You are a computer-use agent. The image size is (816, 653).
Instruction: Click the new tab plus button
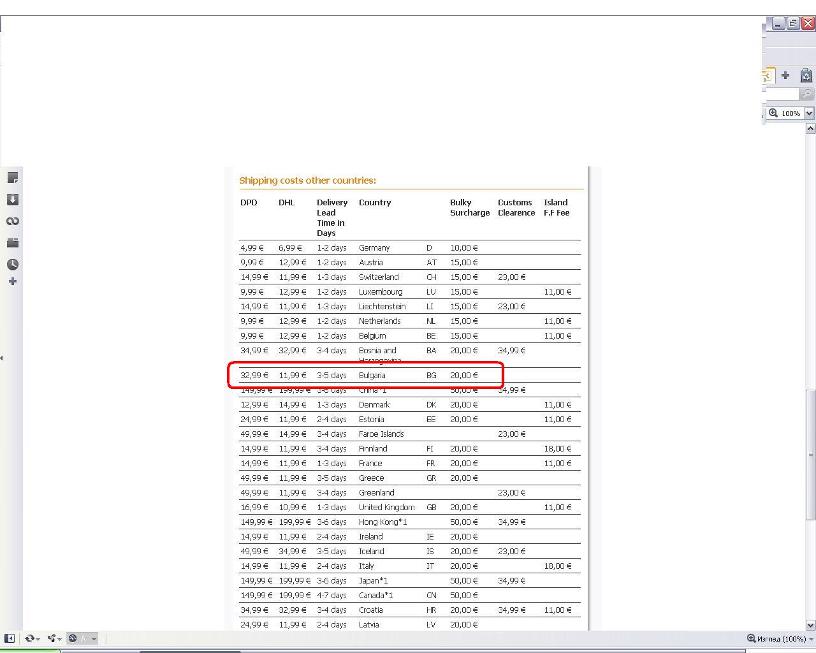coord(785,75)
